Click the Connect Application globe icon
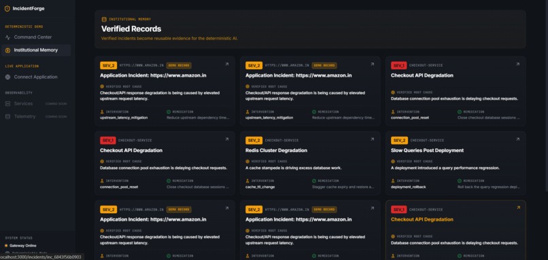Screen dimensions: 548x260 [x=7, y=77]
